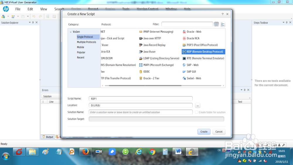Open dropdown next to new script icon
Image resolution: width=293 pixels, height=165 pixels.
coord(8,16)
